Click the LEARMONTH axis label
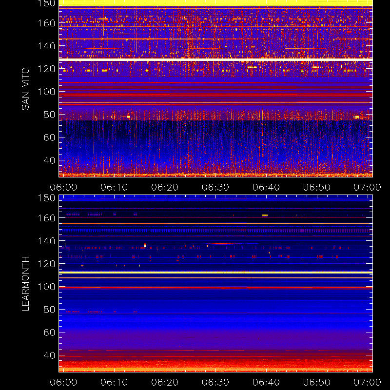Screen dimensions: 390x390 click(25, 284)
